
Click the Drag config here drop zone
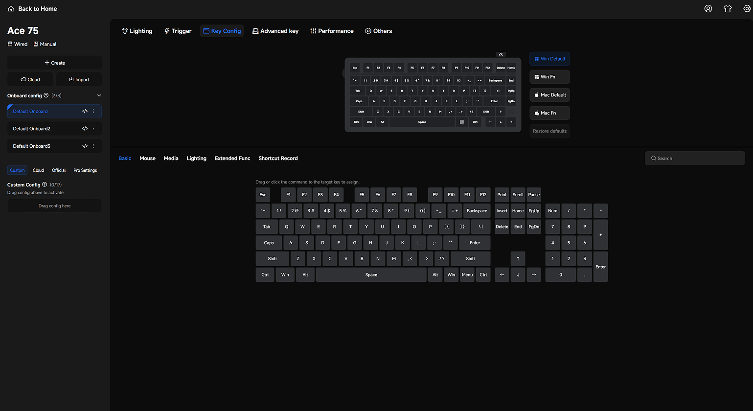pos(54,205)
